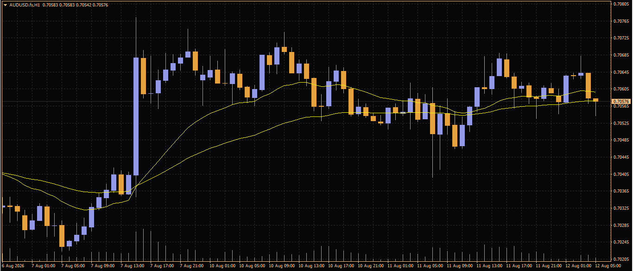Select the 0.70605 price scale value
This screenshot has width=633, height=271.
click(621, 89)
